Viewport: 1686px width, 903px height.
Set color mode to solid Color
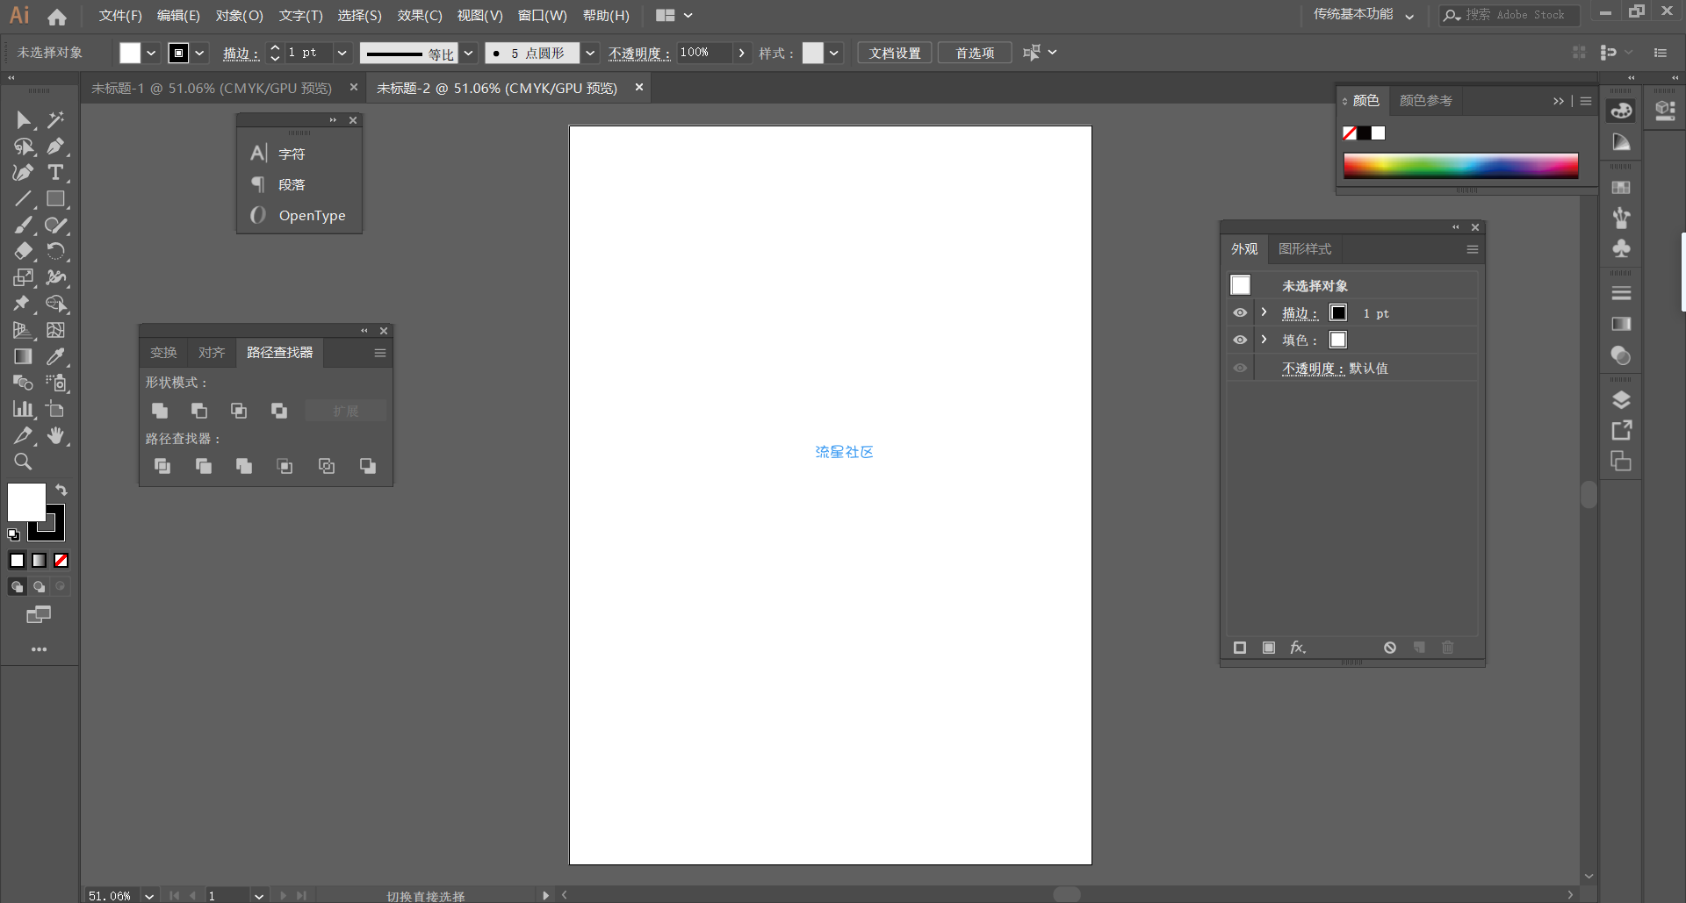18,561
